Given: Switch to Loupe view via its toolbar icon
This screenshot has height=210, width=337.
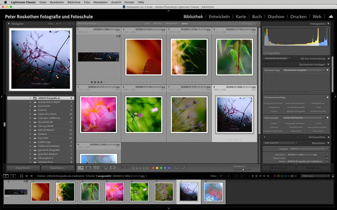Looking at the screenshot, I should [x=88, y=168].
